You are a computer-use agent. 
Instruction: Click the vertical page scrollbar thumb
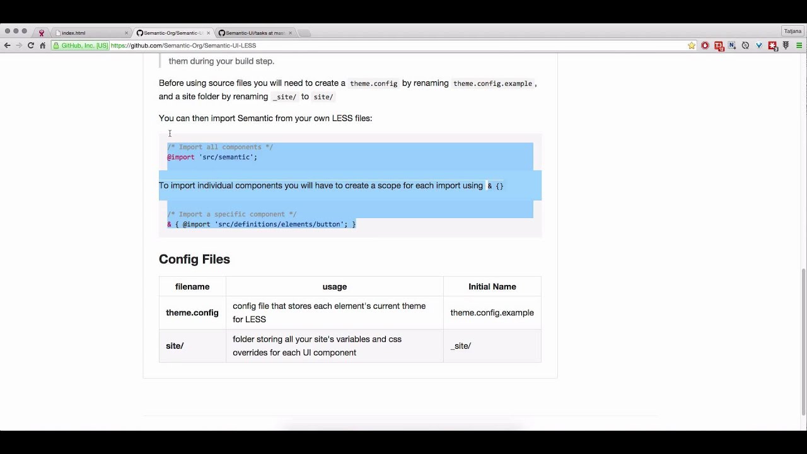pyautogui.click(x=803, y=341)
